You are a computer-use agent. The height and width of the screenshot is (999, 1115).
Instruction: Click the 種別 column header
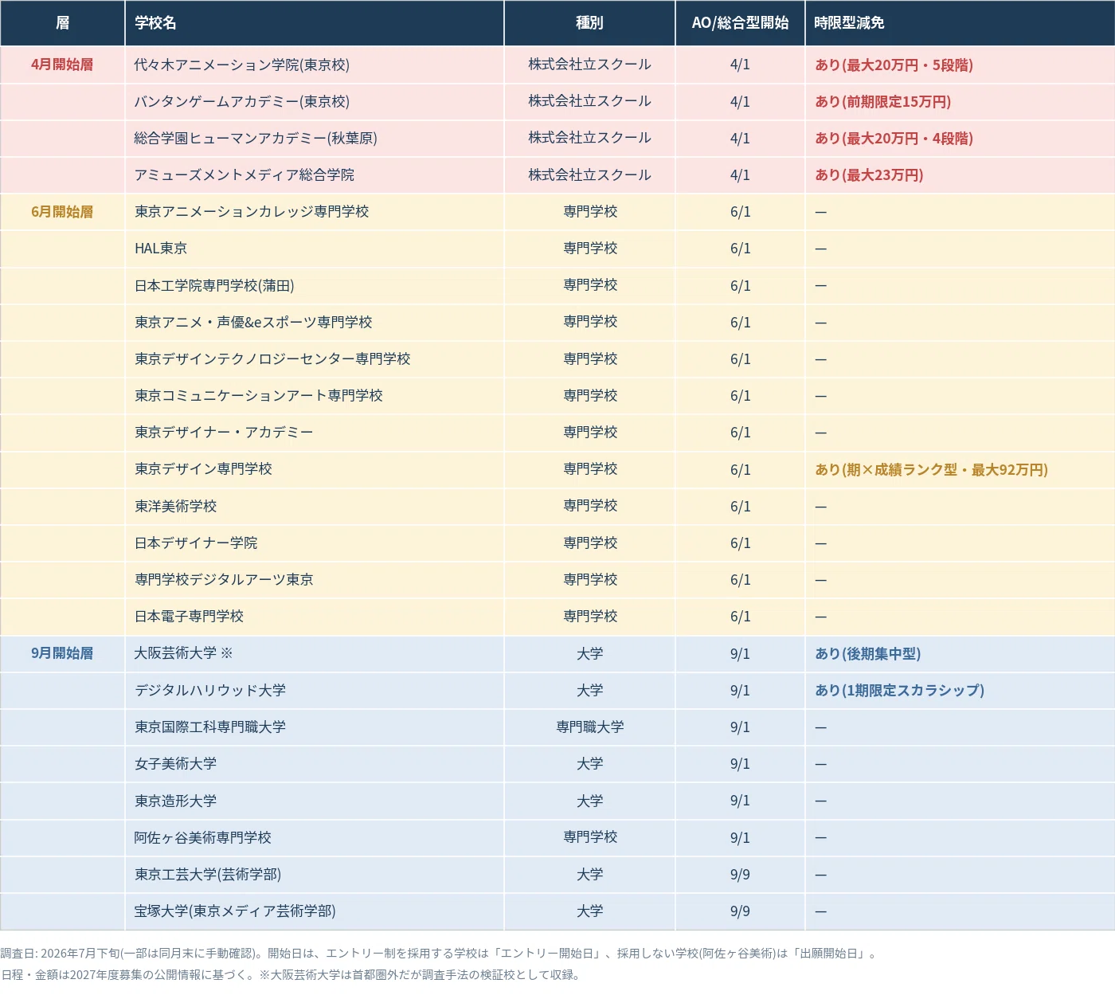(589, 23)
